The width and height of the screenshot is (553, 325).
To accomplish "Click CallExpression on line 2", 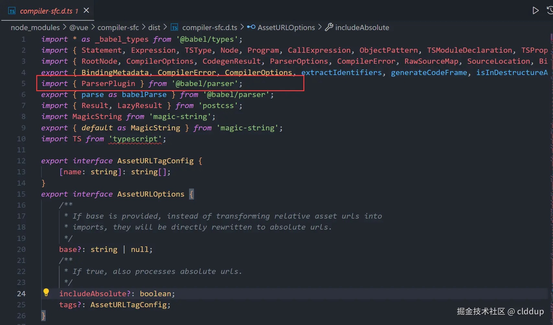I will pos(319,50).
